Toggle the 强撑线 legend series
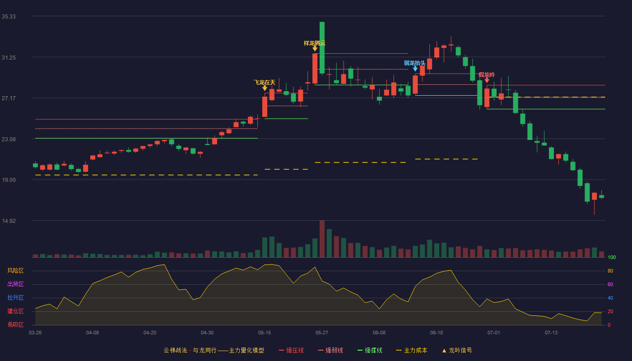This screenshot has width=632, height=361. (x=370, y=350)
